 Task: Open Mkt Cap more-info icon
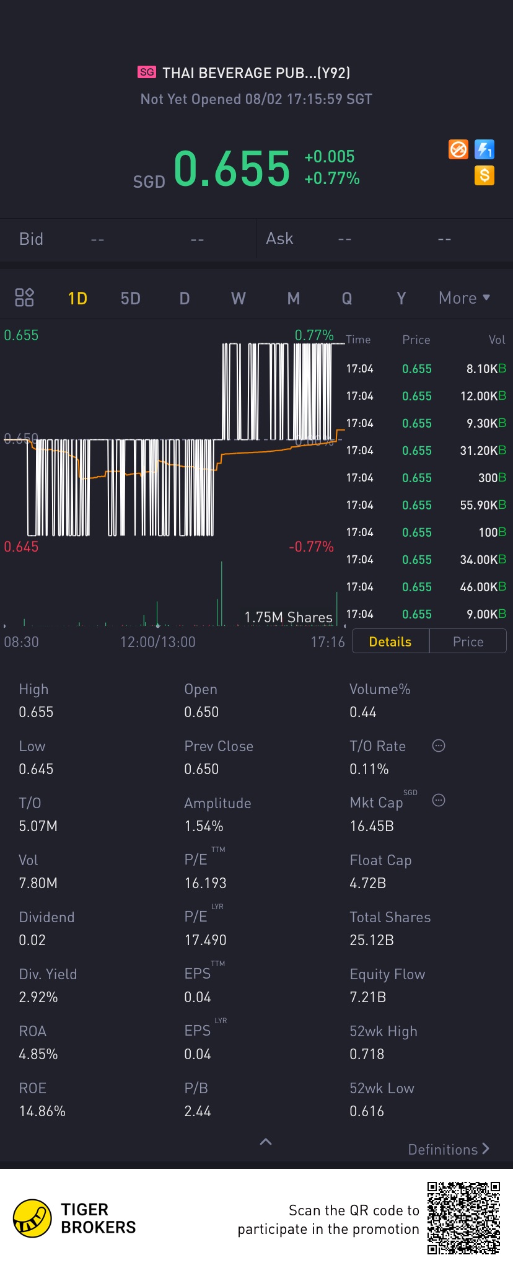(x=439, y=800)
